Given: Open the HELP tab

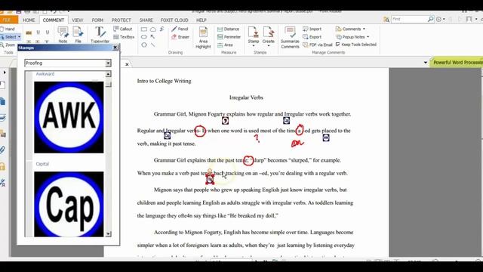Looking at the screenshot, I should click(x=202, y=20).
